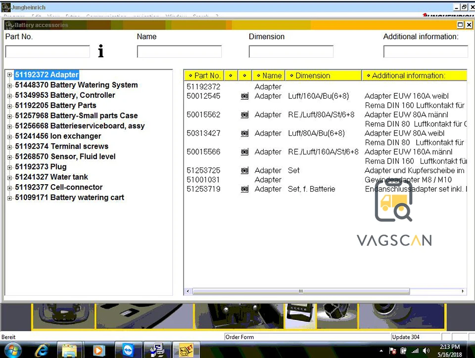Click the scroll left arrow of parts list

click(188, 291)
